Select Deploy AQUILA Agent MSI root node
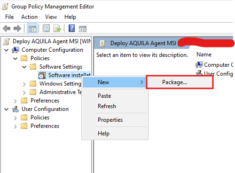The width and height of the screenshot is (235, 173). point(52,41)
